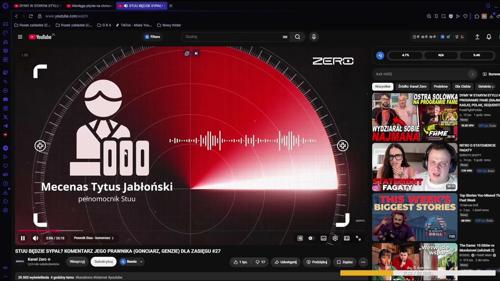Screen dimensions: 500x281
Task: Open Twitch in the browser sidebar
Action: click(5, 73)
